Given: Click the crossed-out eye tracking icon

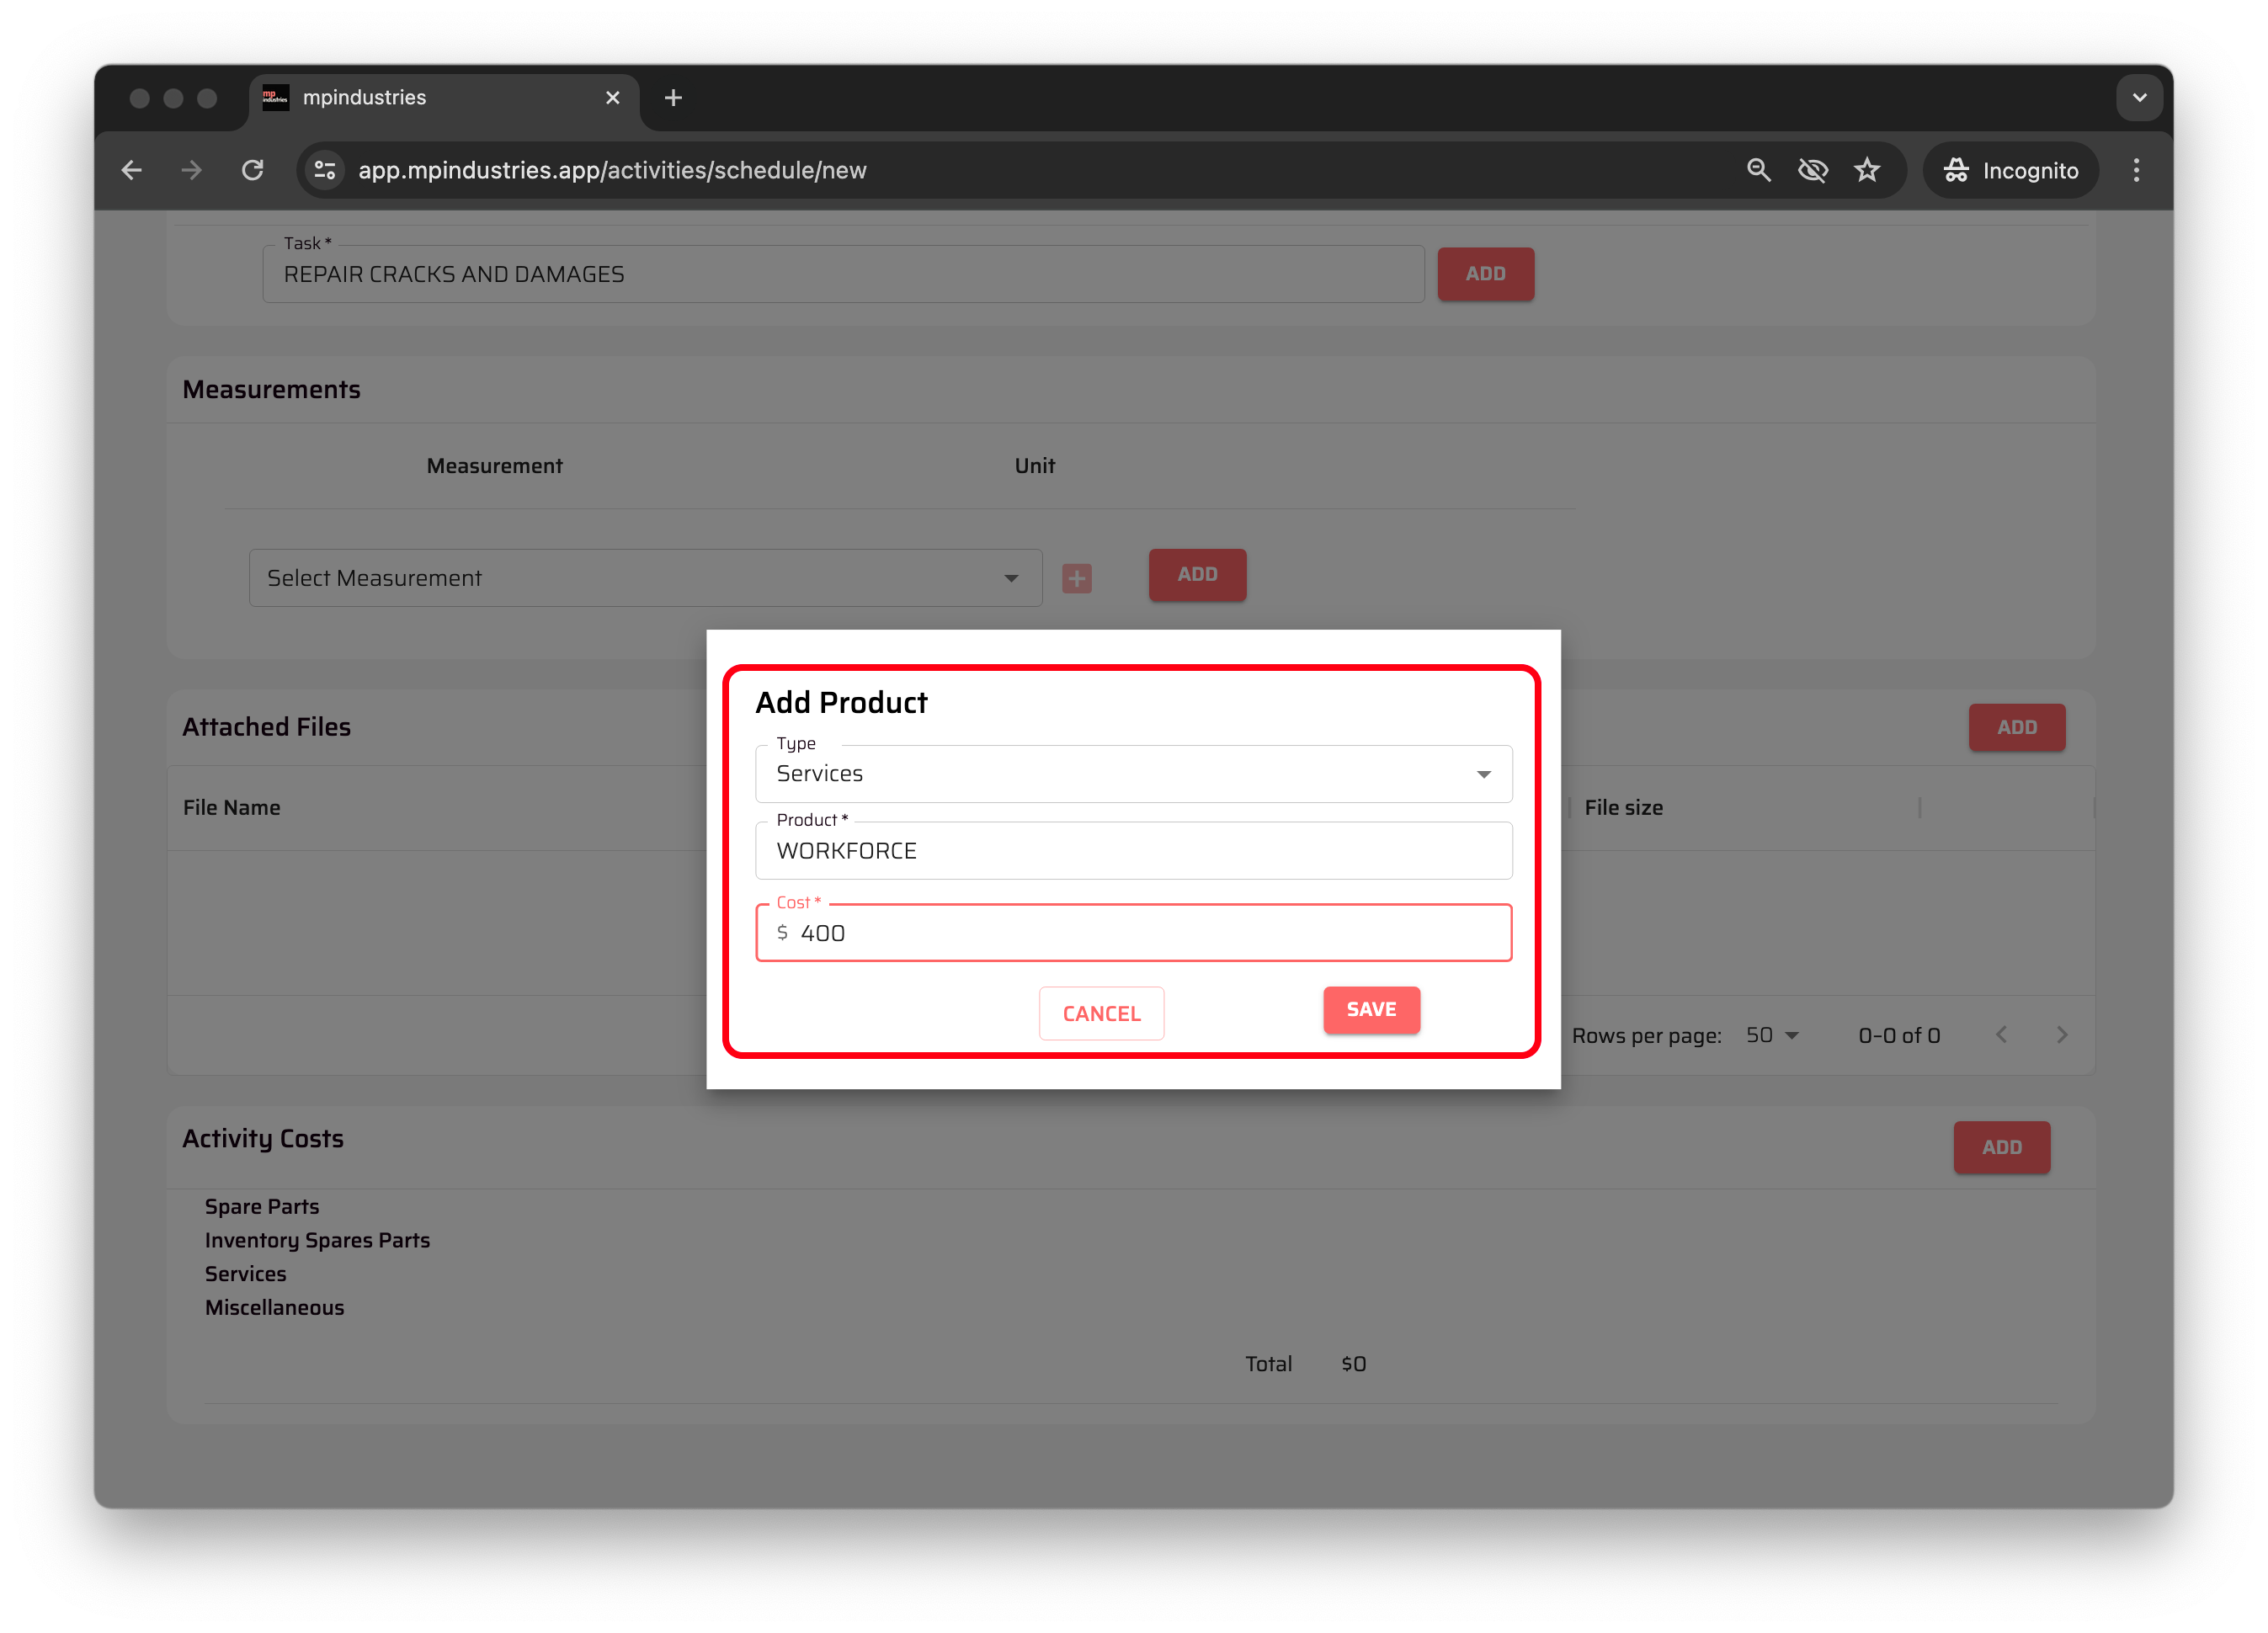Looking at the screenshot, I should coord(1812,170).
